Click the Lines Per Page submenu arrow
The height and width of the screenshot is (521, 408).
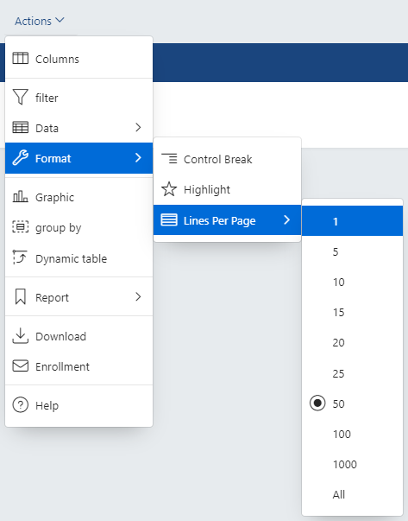pyautogui.click(x=287, y=219)
